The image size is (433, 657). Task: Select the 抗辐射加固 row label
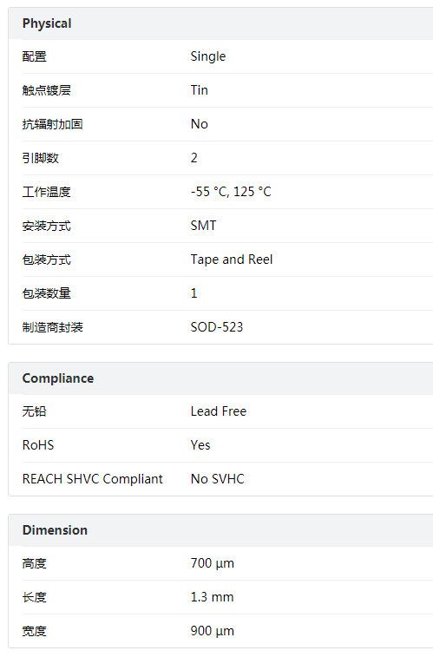tap(52, 124)
